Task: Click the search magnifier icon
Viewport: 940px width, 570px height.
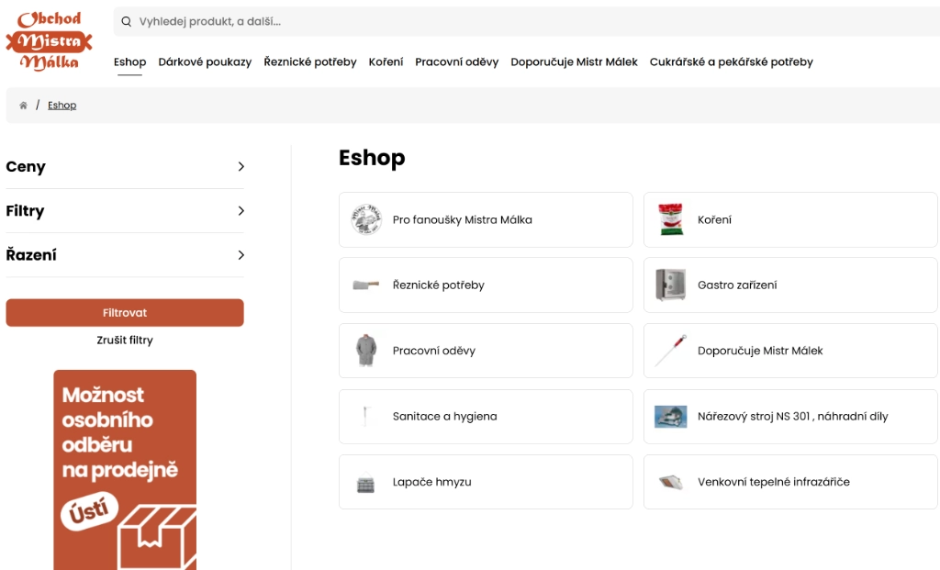Action: (x=126, y=22)
